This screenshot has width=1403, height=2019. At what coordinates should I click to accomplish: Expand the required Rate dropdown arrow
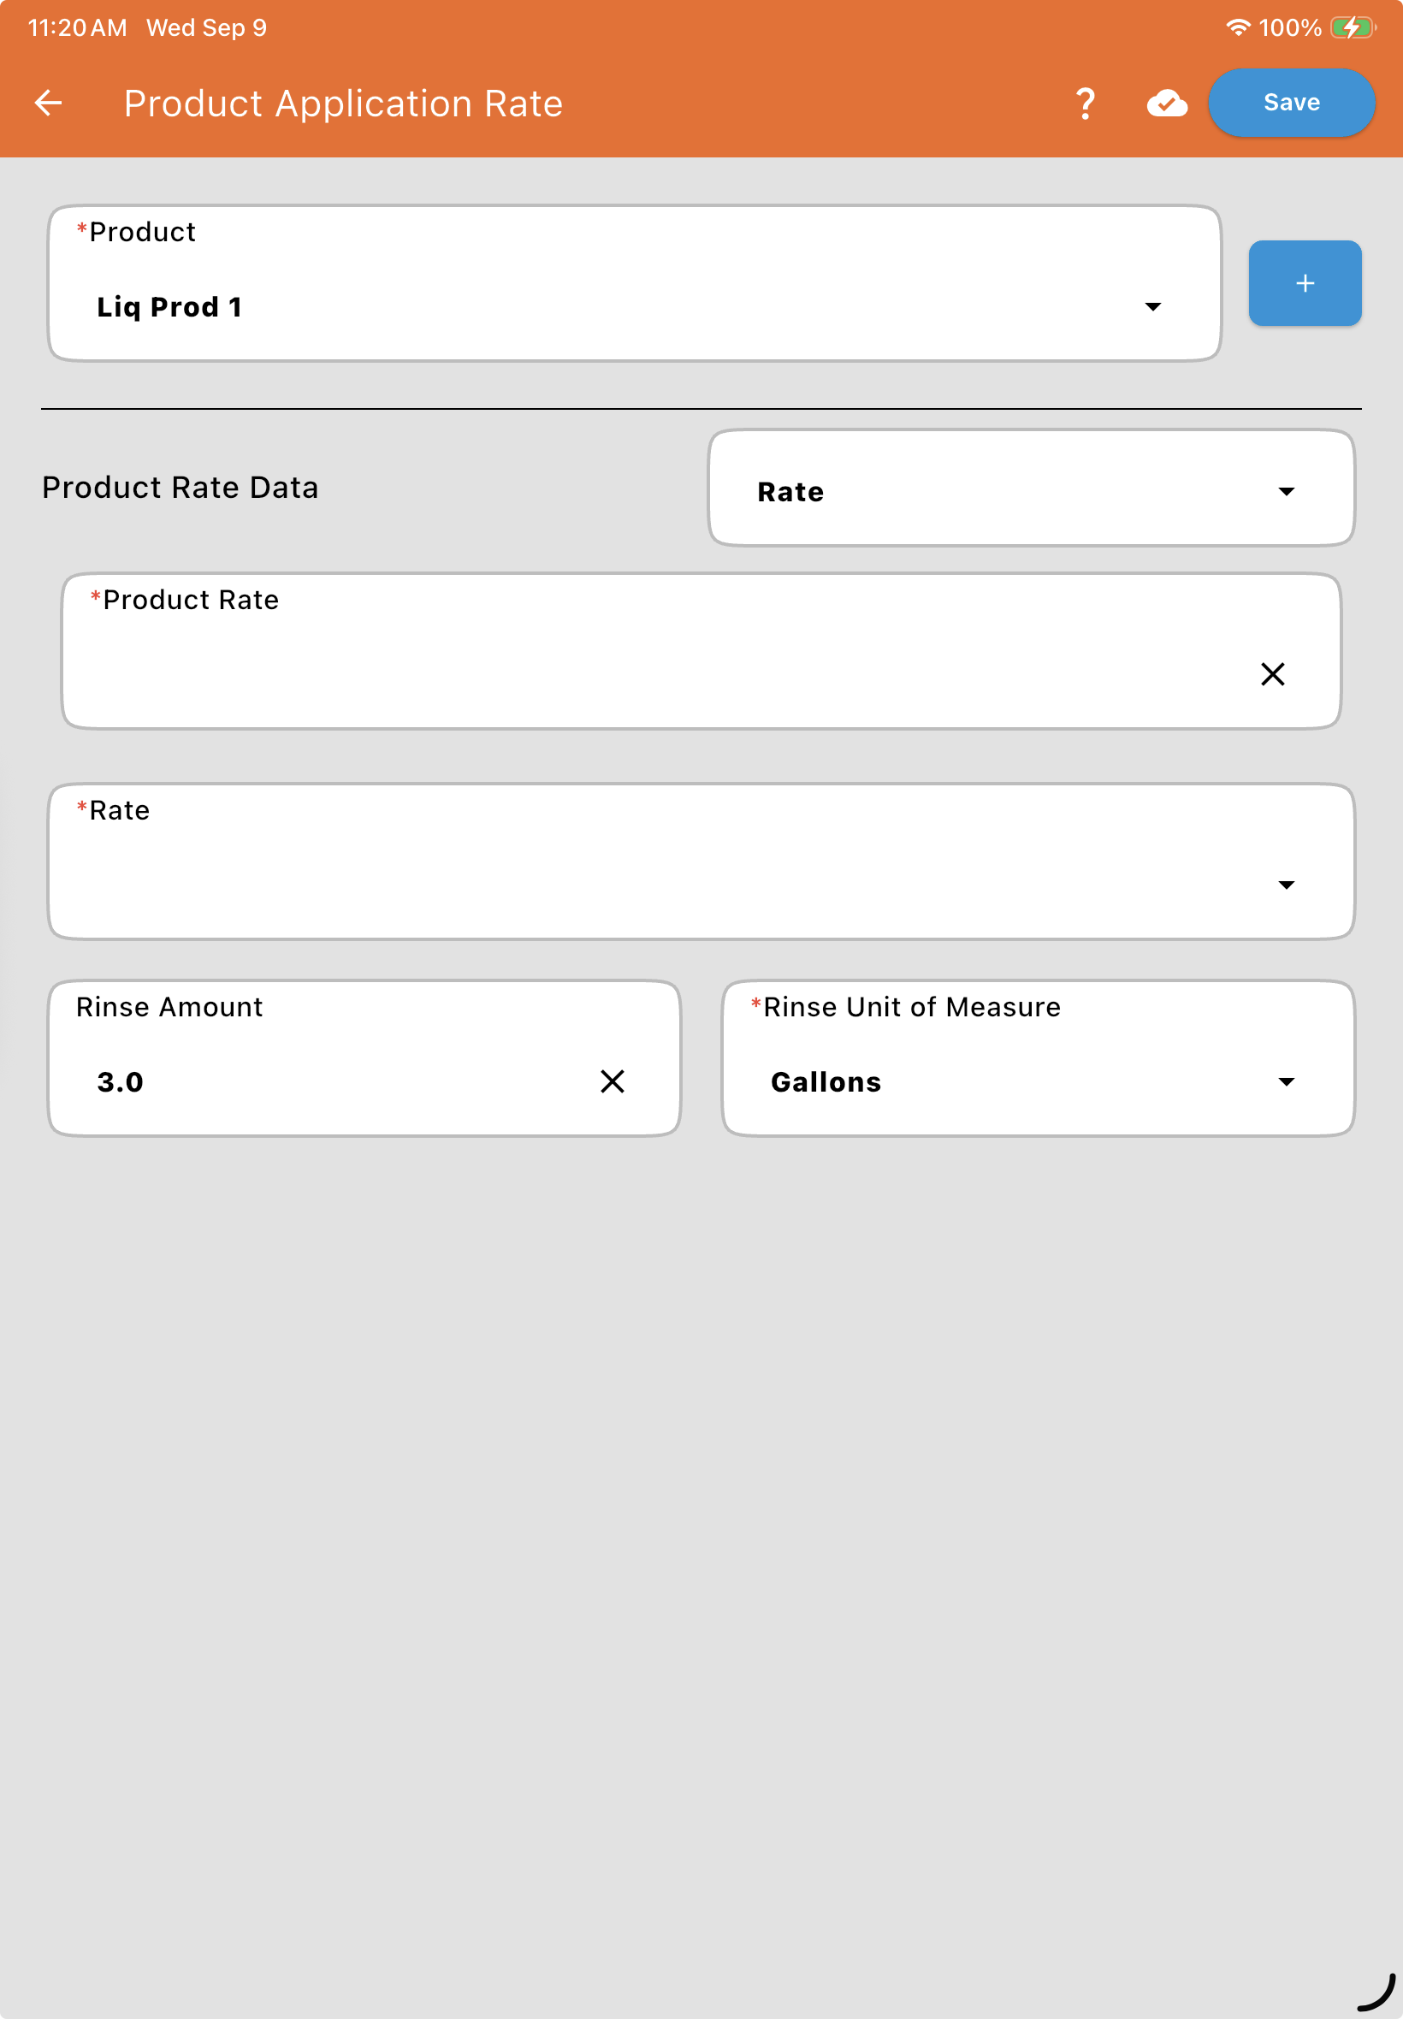pyautogui.click(x=1286, y=885)
